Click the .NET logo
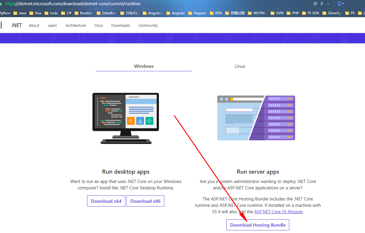Viewport: 365px width, 233px height. pyautogui.click(x=16, y=25)
